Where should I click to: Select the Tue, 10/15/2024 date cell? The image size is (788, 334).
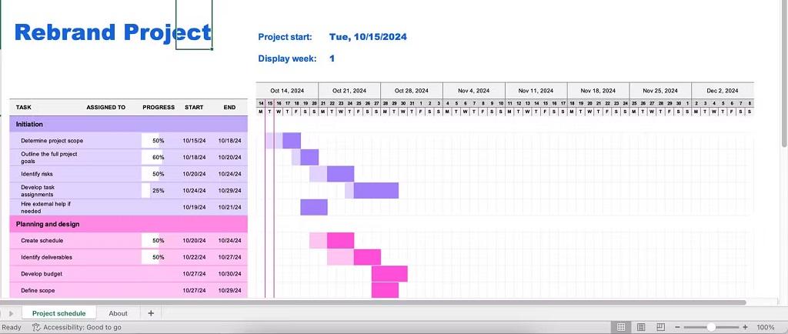pyautogui.click(x=368, y=37)
